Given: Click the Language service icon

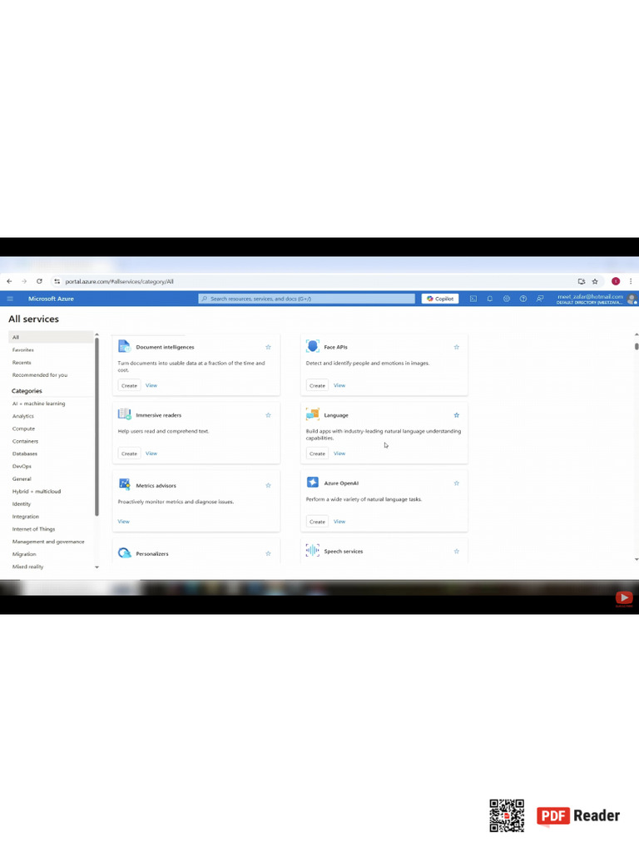Looking at the screenshot, I should pos(313,414).
